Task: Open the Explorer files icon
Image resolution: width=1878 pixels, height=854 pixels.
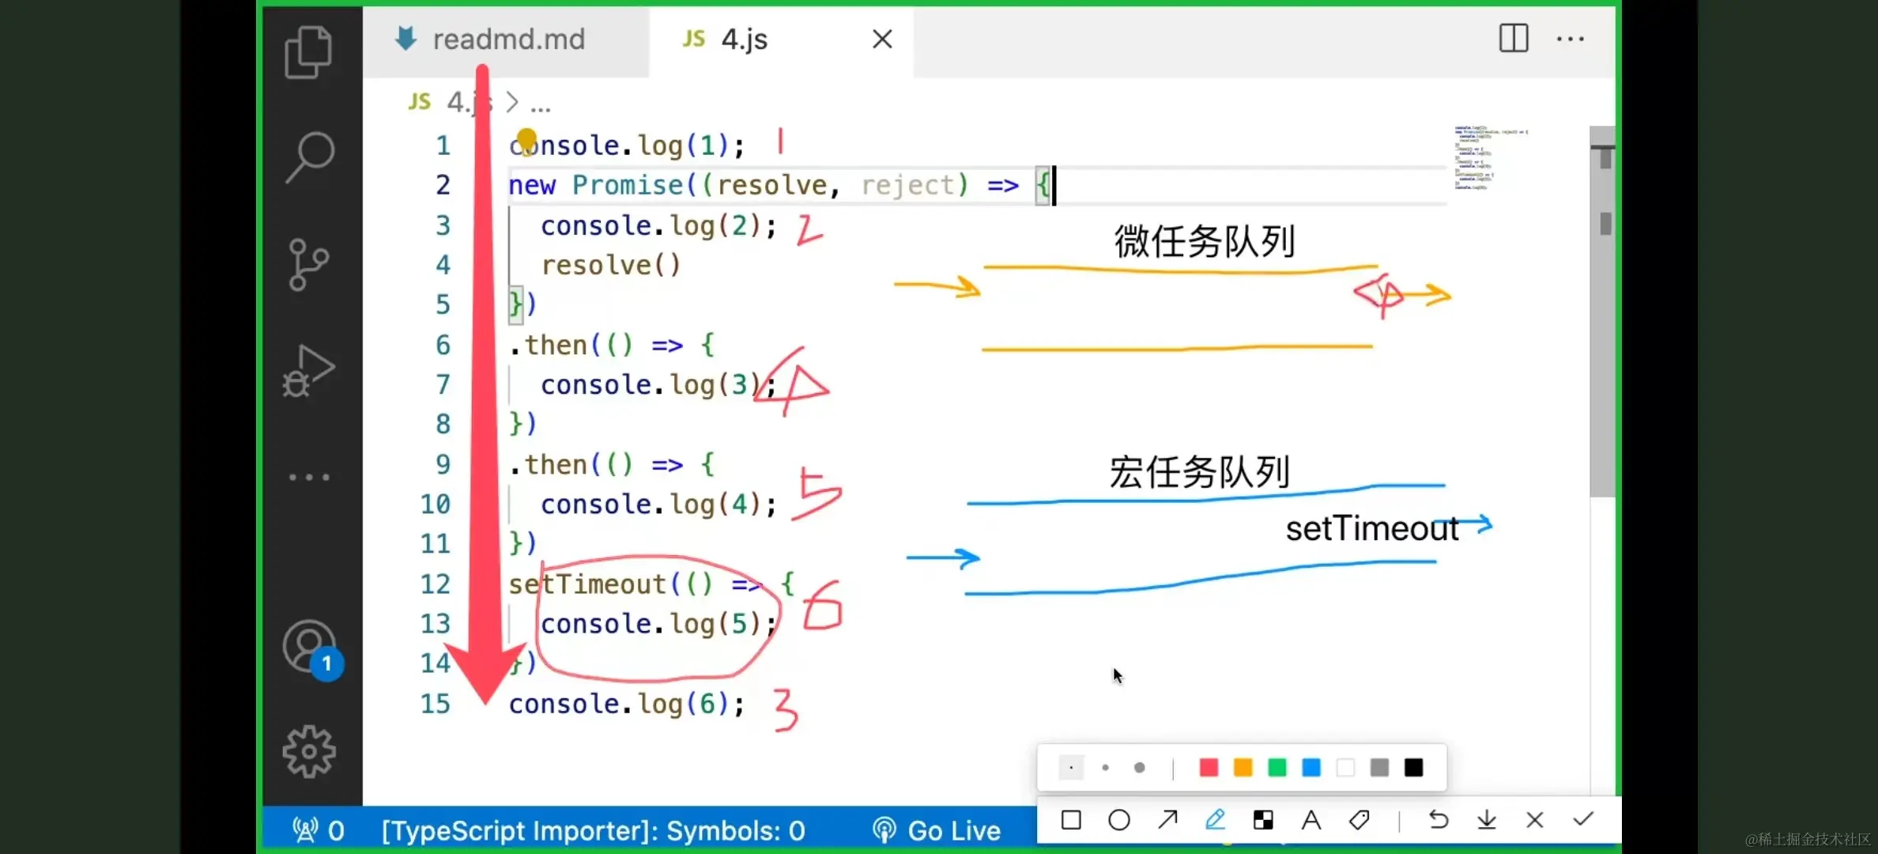Action: (308, 52)
